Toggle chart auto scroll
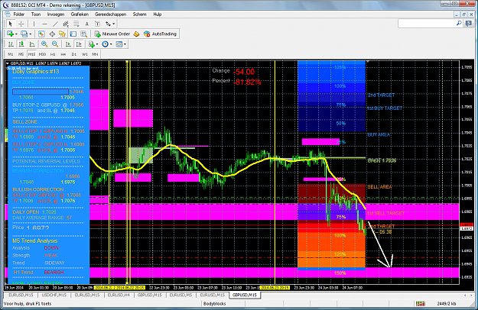Viewport: 478px width, 310px height. (68, 44)
